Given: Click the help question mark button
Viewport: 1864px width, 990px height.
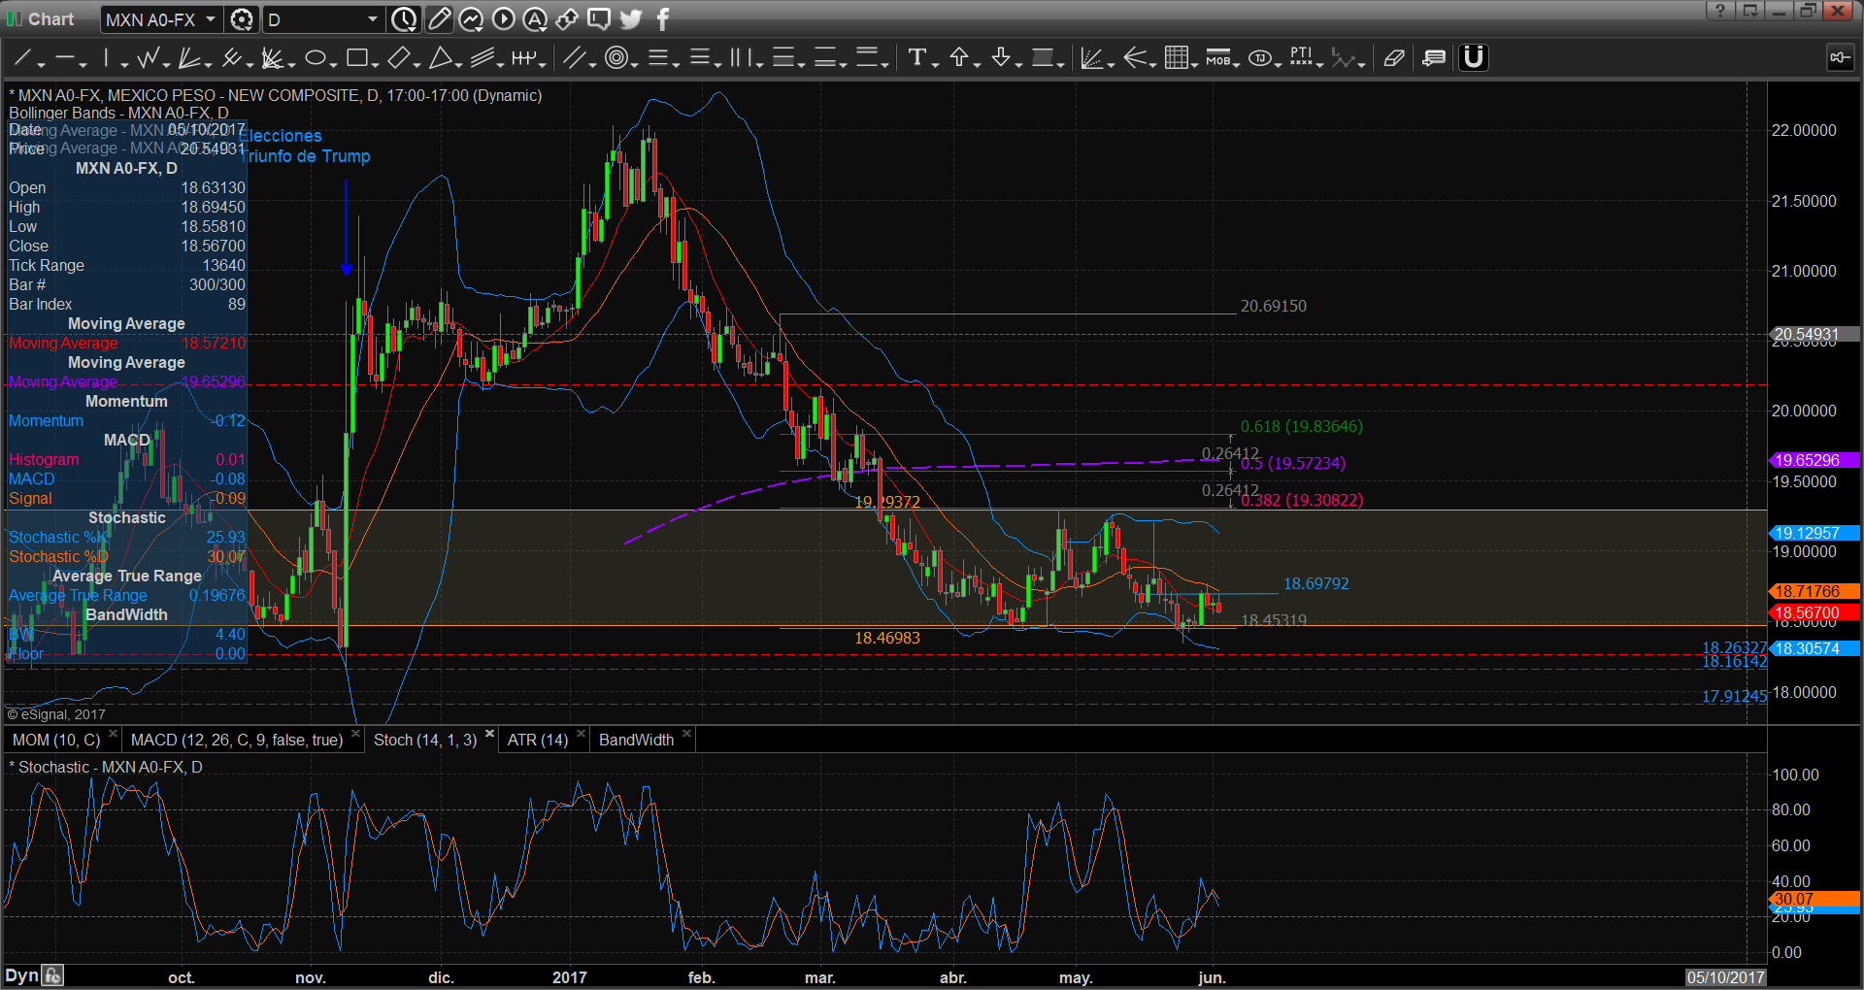Looking at the screenshot, I should click(x=1720, y=11).
